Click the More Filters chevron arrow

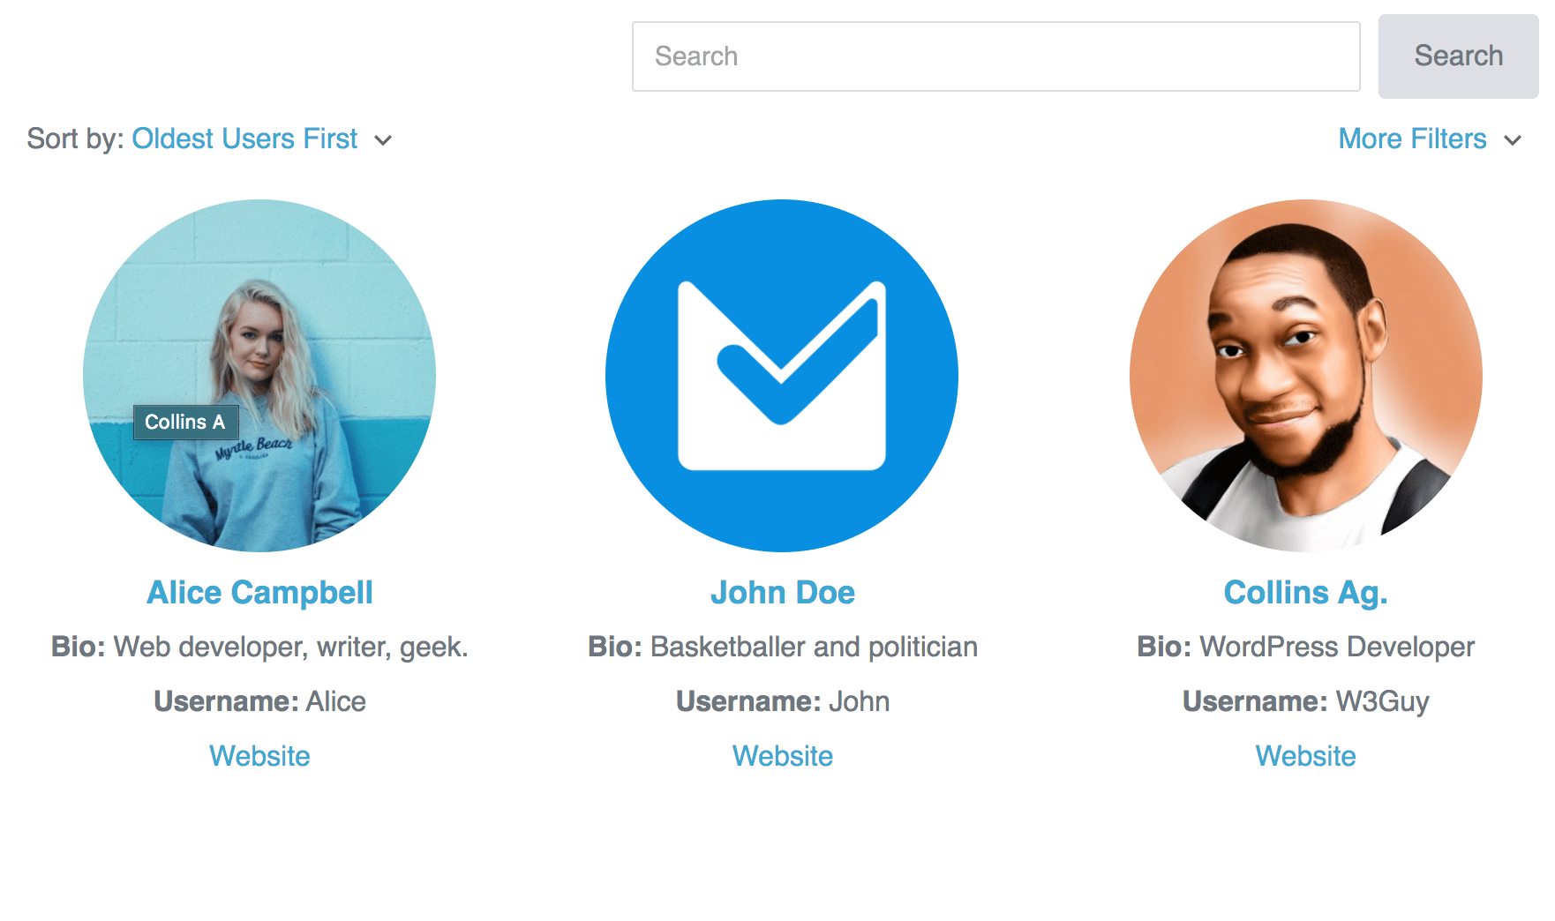(x=1513, y=140)
